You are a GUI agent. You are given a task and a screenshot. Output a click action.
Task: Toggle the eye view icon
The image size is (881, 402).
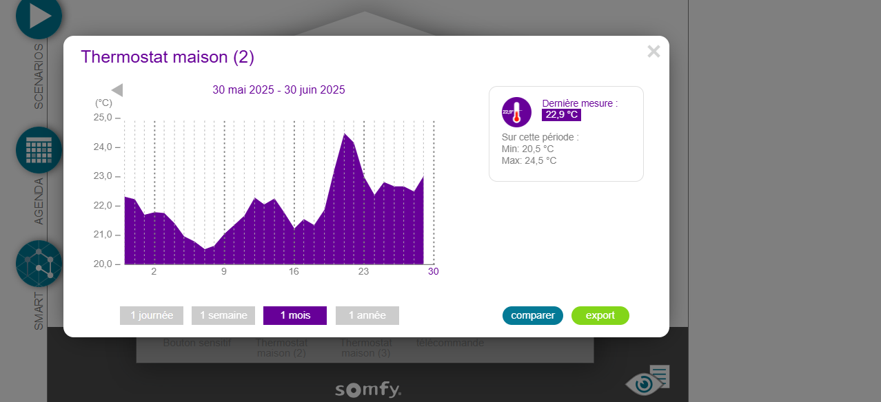click(x=645, y=382)
